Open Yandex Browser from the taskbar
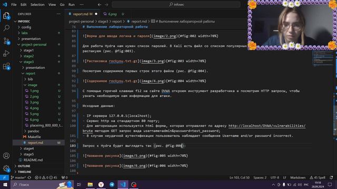This screenshot has height=189, width=337. point(101,184)
